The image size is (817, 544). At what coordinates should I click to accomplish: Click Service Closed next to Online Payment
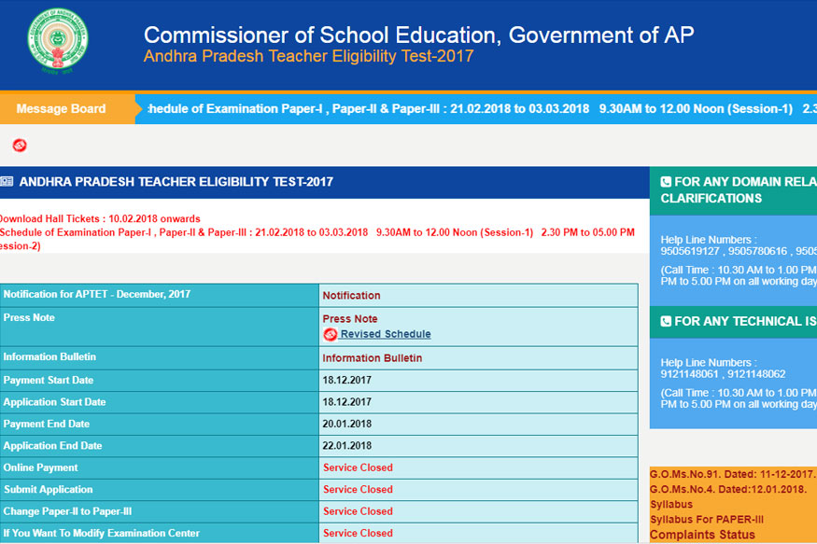tap(358, 467)
